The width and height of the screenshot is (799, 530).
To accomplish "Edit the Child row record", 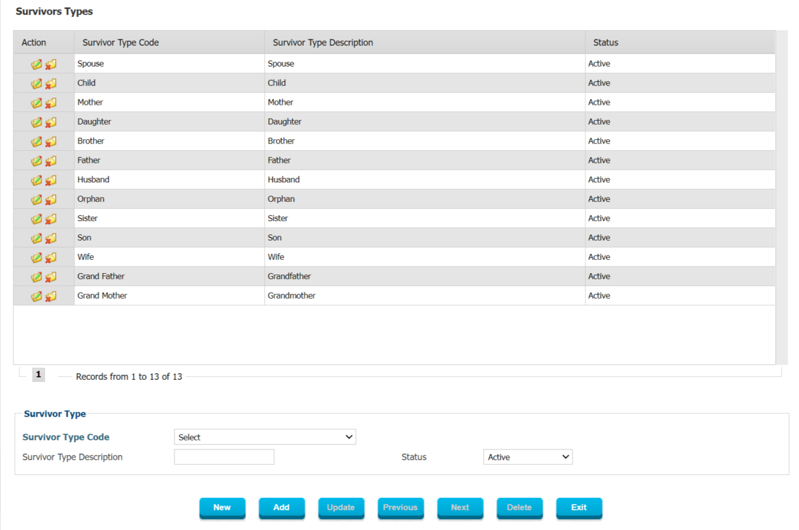I will 36,84.
